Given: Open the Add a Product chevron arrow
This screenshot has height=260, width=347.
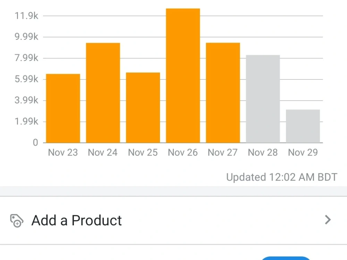Looking at the screenshot, I should point(328,220).
